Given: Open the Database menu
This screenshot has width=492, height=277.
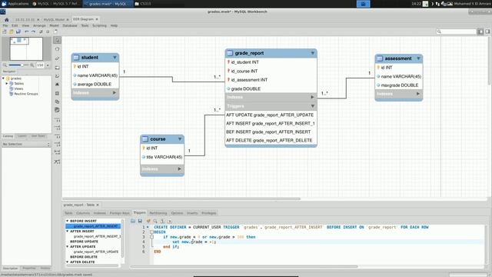Looking at the screenshot, I should 70,25.
